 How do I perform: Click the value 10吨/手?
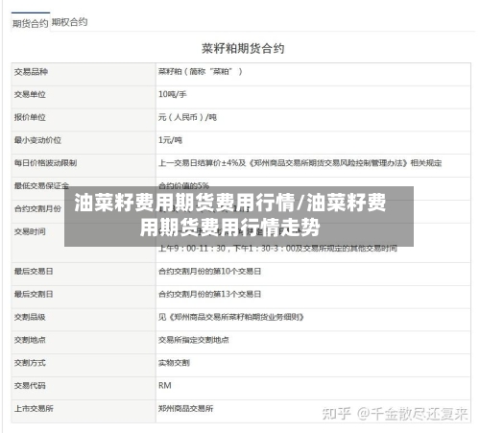click(x=173, y=94)
